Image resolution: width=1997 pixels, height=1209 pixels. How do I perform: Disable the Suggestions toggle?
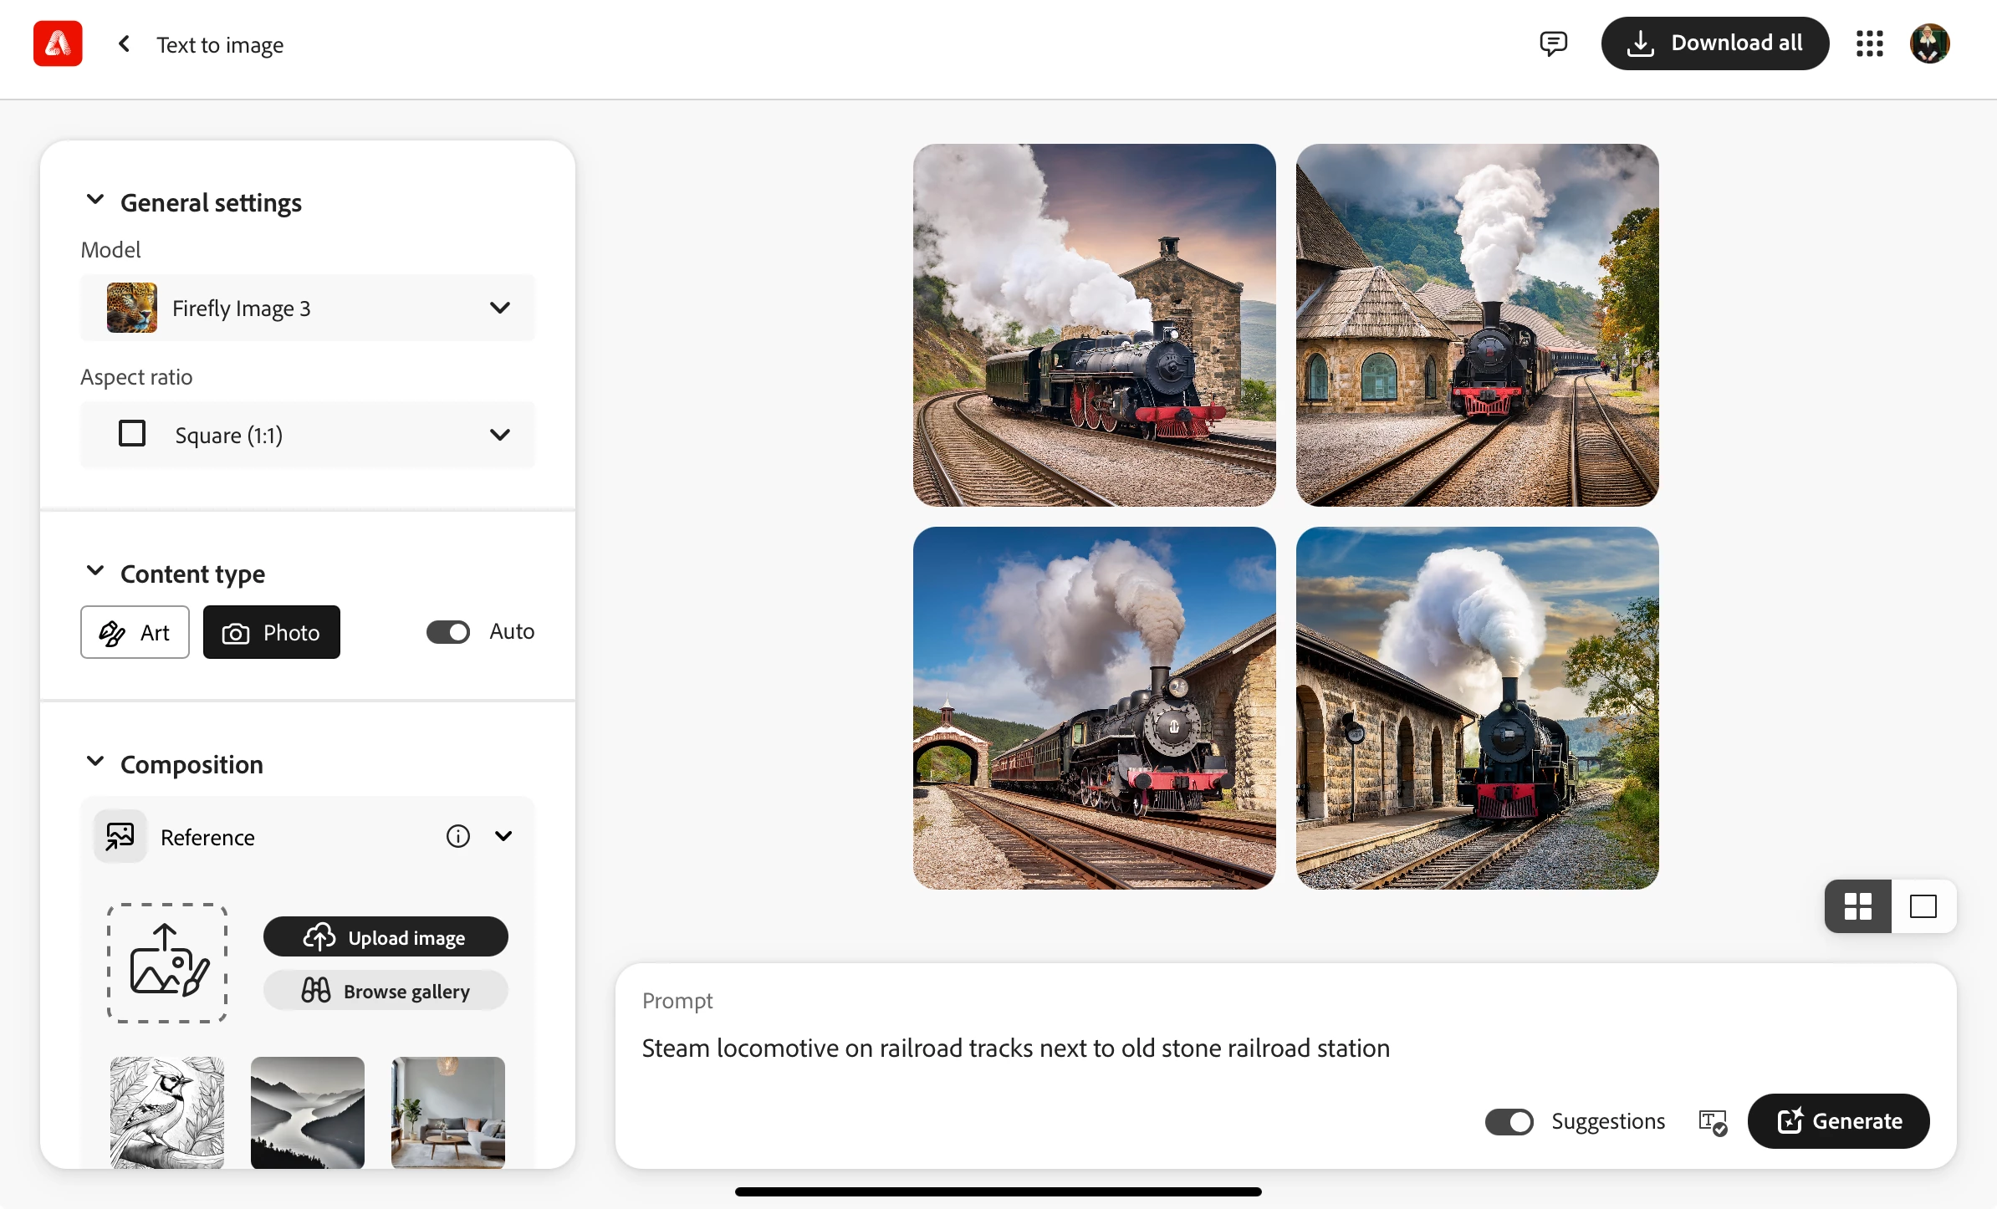click(1509, 1122)
